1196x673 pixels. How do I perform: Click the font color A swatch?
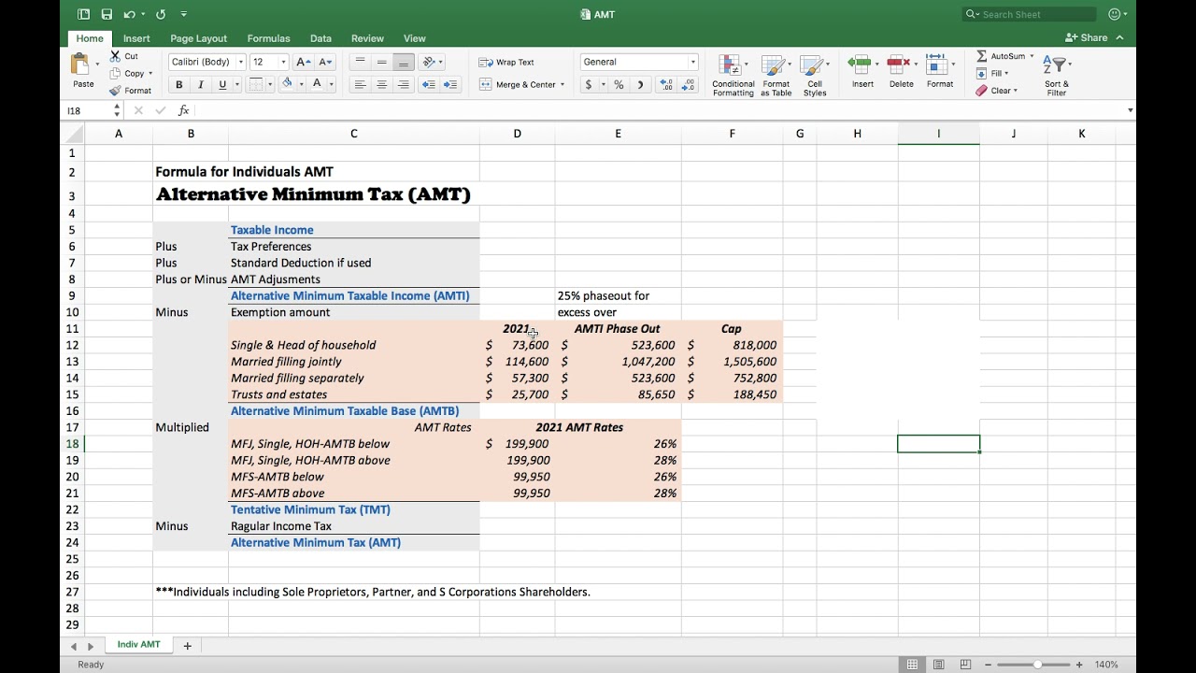point(318,84)
